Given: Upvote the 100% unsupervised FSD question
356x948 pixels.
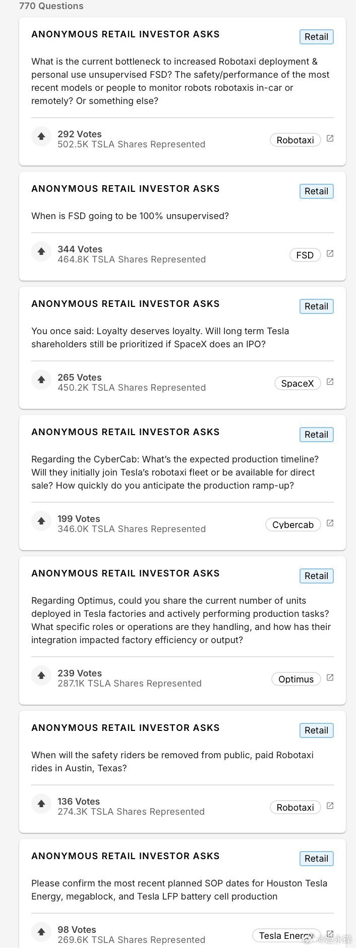Looking at the screenshot, I should tap(41, 251).
